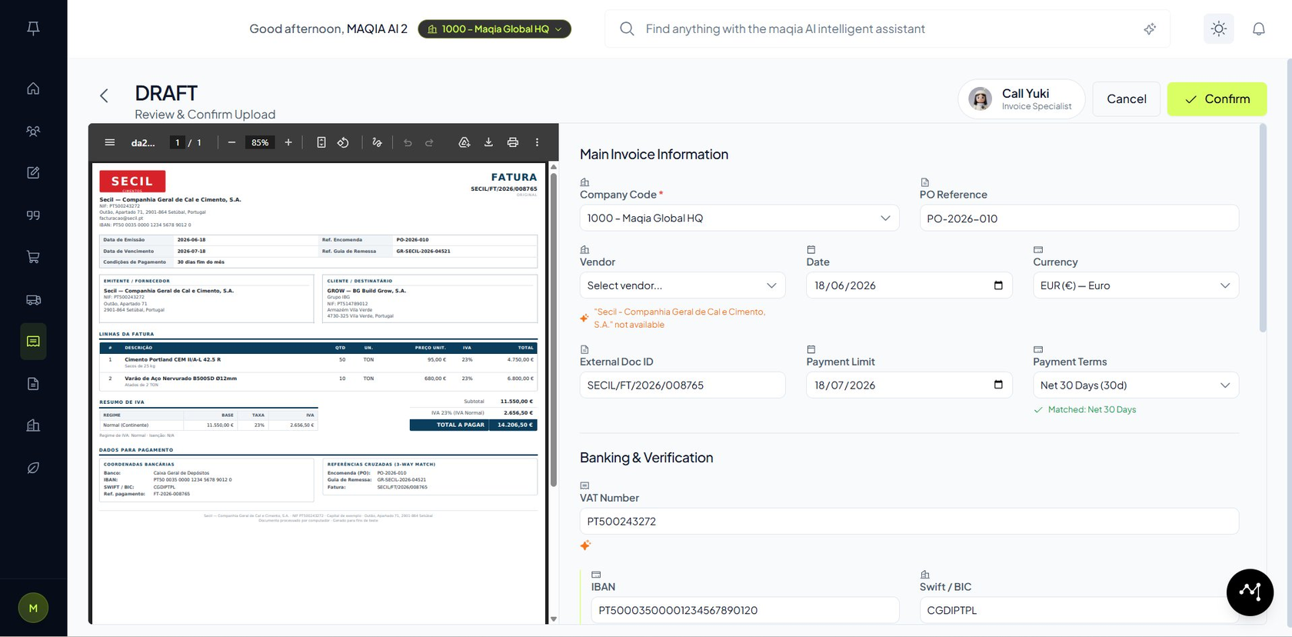The width and height of the screenshot is (1292, 637).
Task: Print the invoice PDF
Action: tap(513, 142)
